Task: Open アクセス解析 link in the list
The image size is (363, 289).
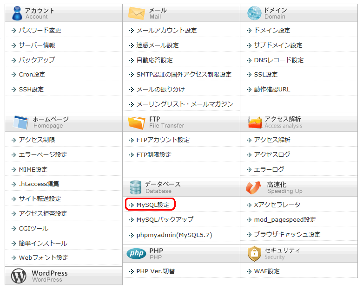Action: (272, 140)
